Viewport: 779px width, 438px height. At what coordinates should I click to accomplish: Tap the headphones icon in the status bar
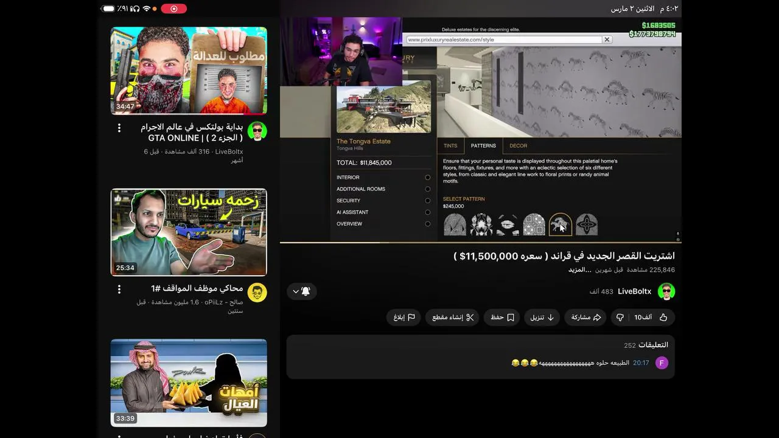click(x=136, y=9)
